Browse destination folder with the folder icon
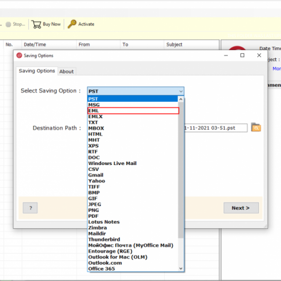The height and width of the screenshot is (281, 281). click(x=256, y=127)
